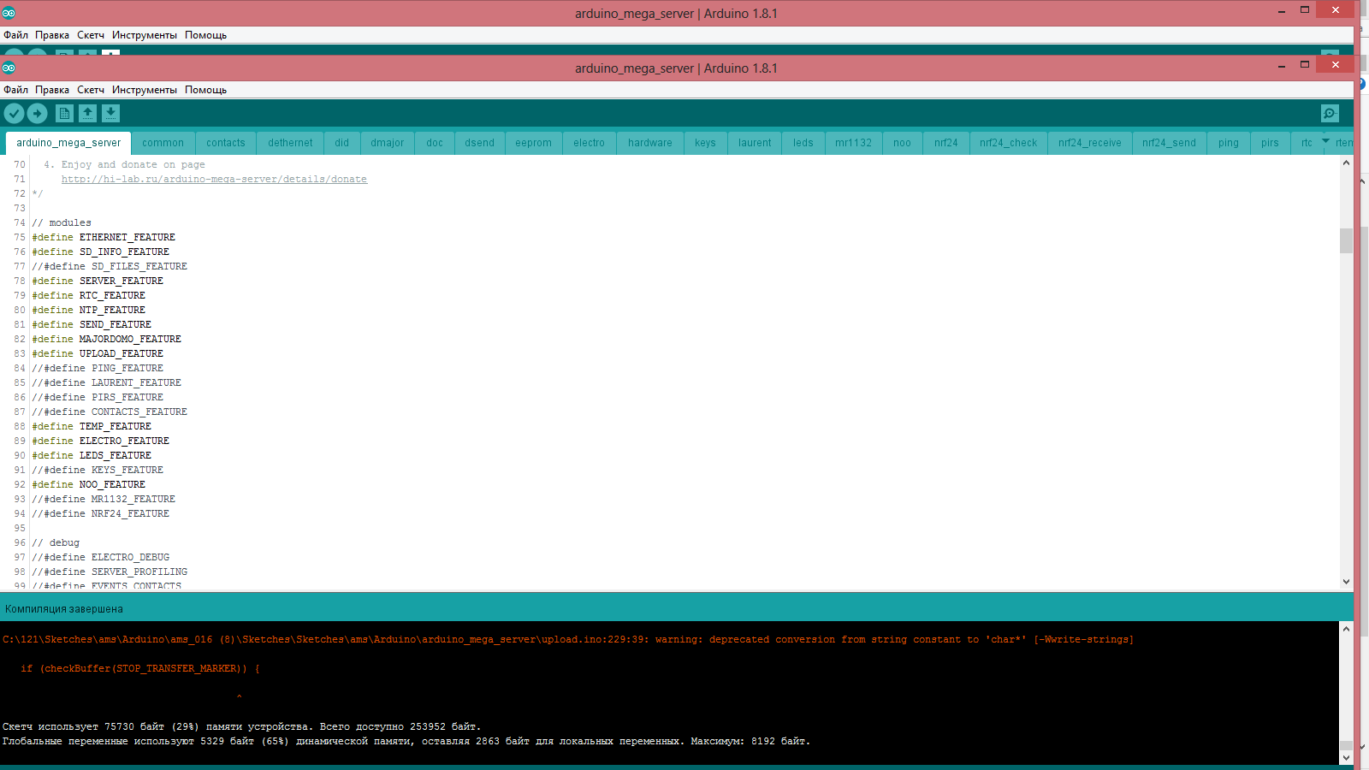This screenshot has width=1369, height=770.
Task: Switch to the noo tab
Action: click(x=902, y=143)
